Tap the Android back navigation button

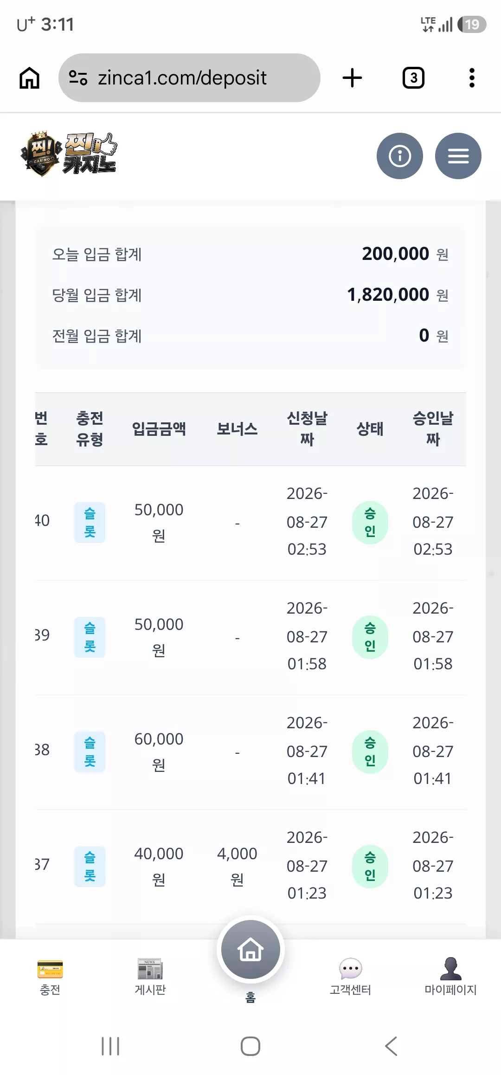(391, 1046)
